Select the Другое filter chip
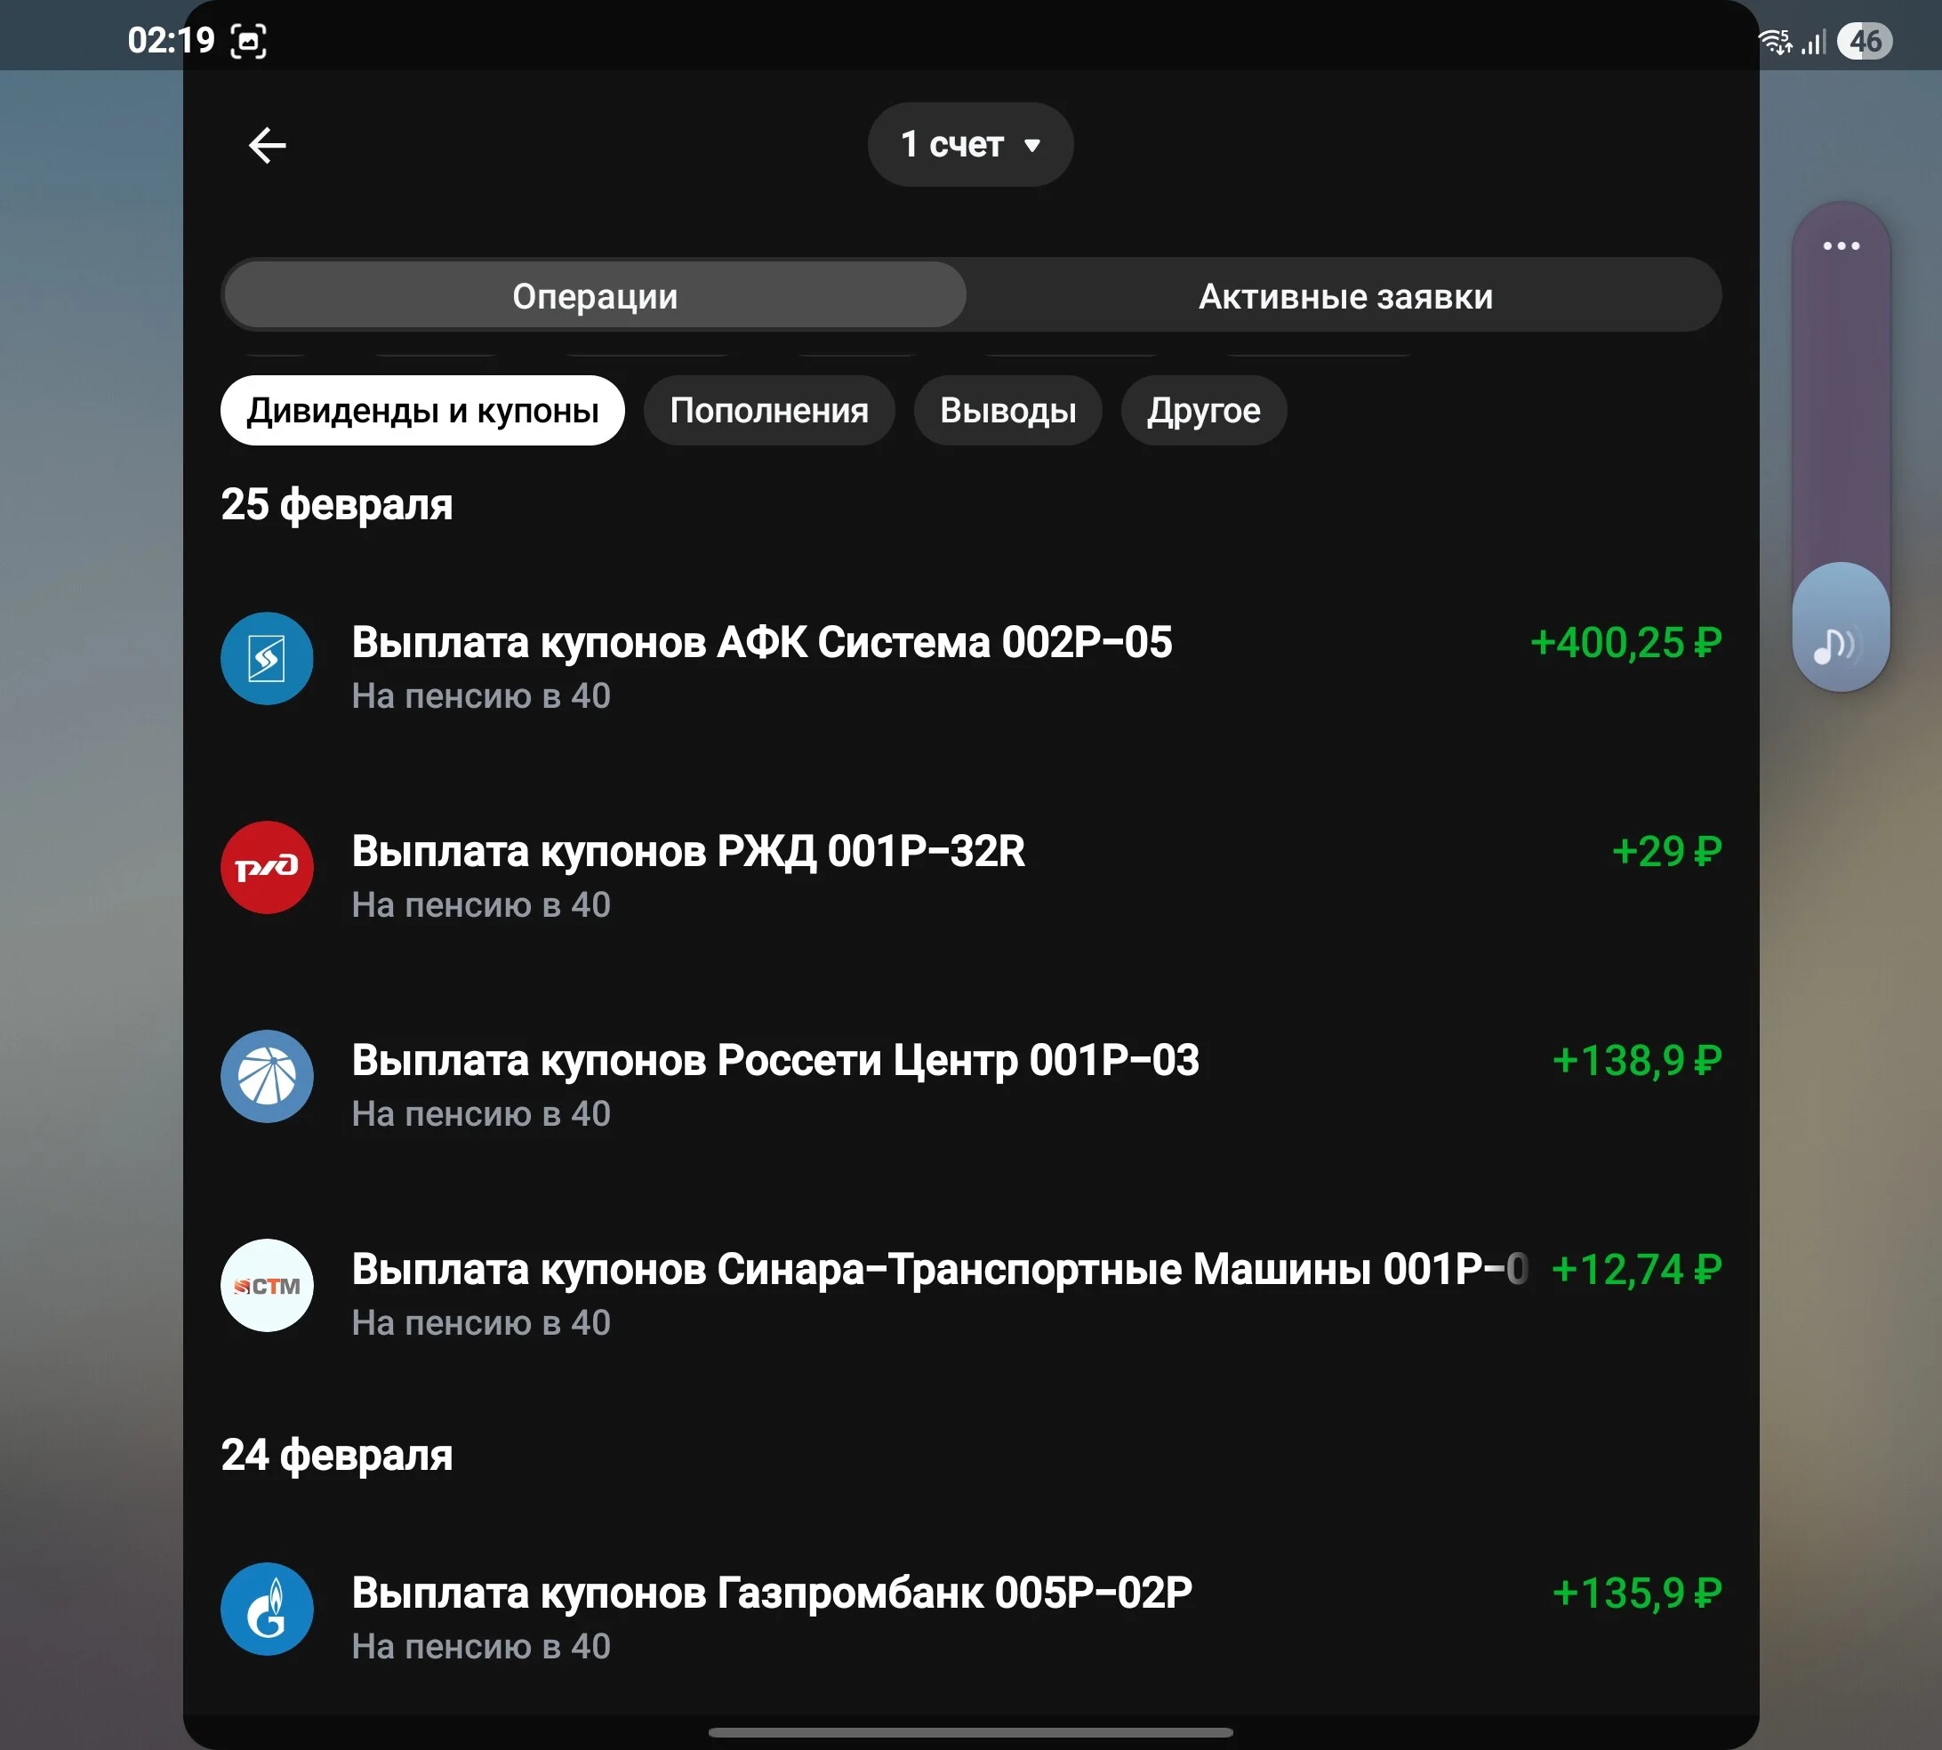Screen dimensions: 1942x1750 (1204, 411)
